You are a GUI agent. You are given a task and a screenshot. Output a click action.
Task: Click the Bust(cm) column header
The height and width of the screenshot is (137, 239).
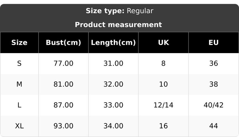point(63,43)
